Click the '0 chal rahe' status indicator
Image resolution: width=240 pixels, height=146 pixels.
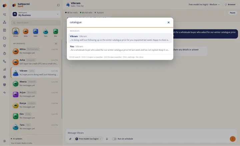86,13
